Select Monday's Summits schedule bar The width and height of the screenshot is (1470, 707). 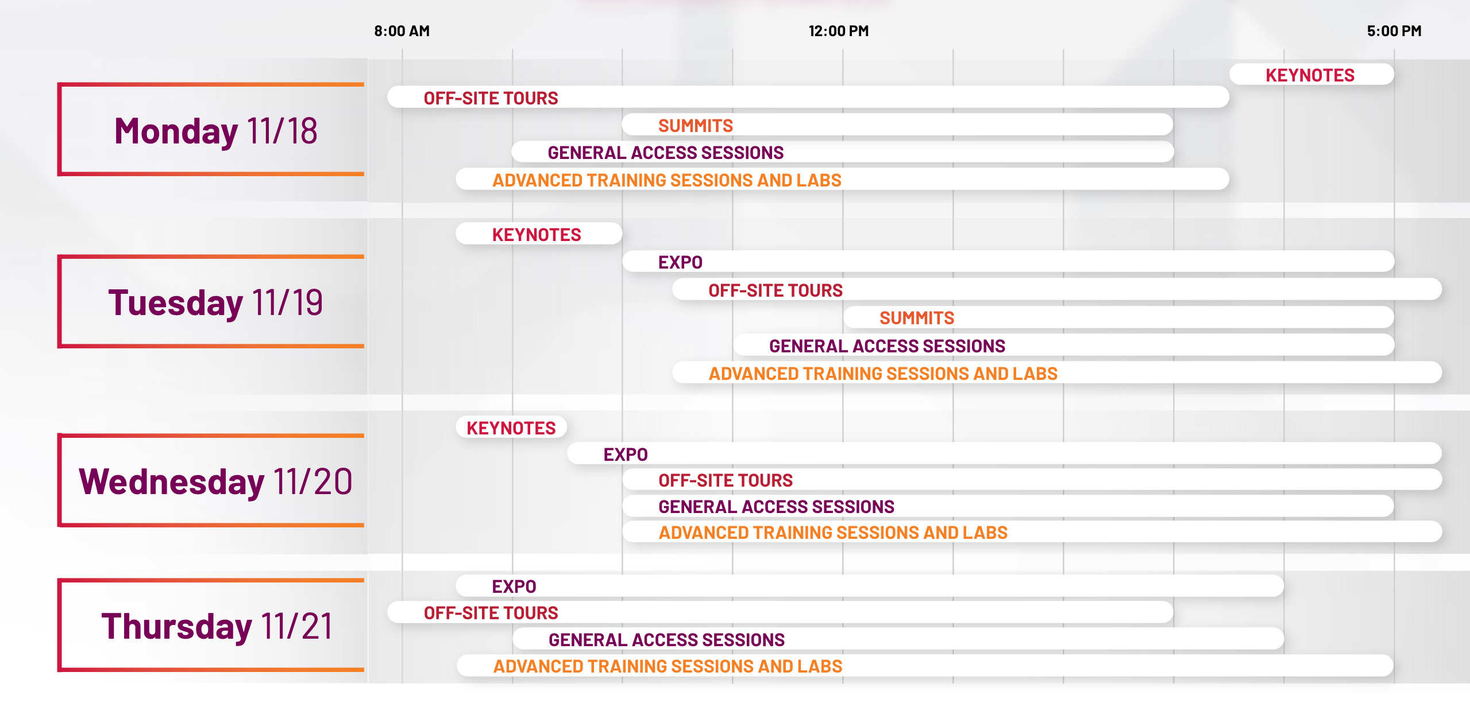(x=896, y=125)
